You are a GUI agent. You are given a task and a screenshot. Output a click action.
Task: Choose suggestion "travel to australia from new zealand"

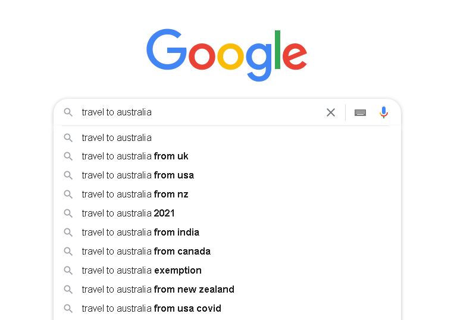tap(158, 290)
